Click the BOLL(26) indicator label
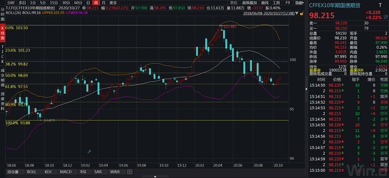This screenshot has height=178, width=389. [x=14, y=12]
